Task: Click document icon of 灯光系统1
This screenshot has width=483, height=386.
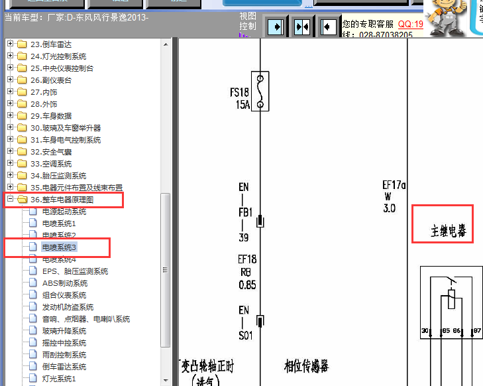Action: (33, 378)
